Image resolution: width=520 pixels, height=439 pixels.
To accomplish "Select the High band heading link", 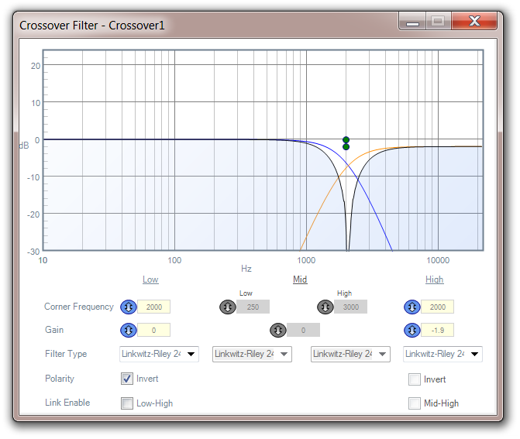I will point(435,280).
